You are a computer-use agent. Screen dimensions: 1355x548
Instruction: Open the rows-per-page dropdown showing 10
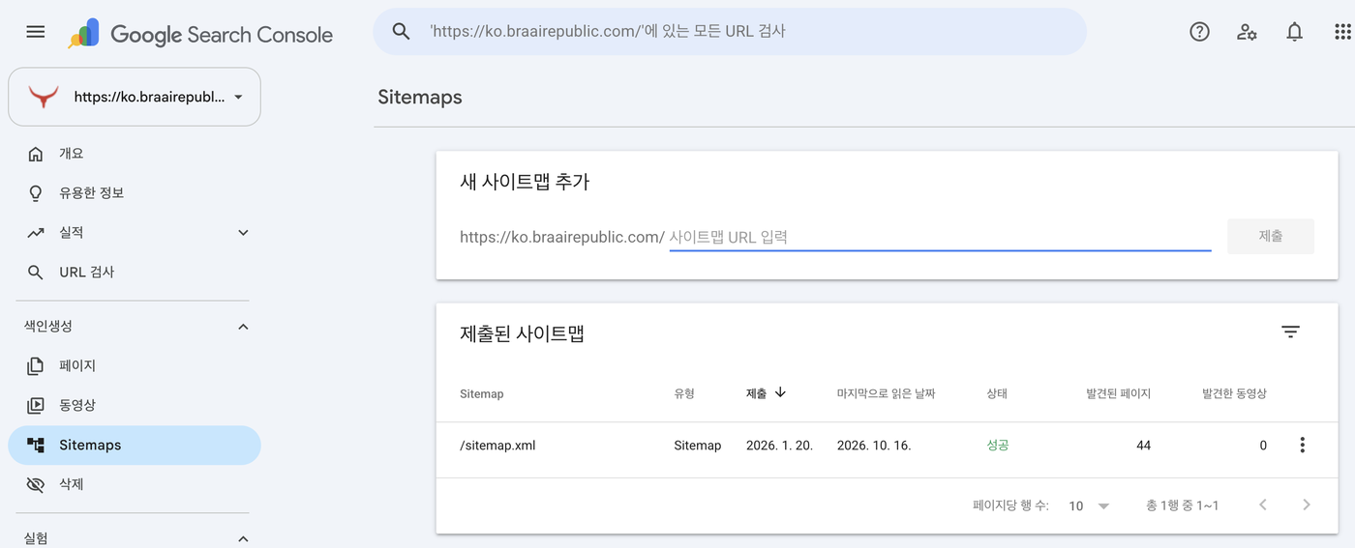(1089, 505)
